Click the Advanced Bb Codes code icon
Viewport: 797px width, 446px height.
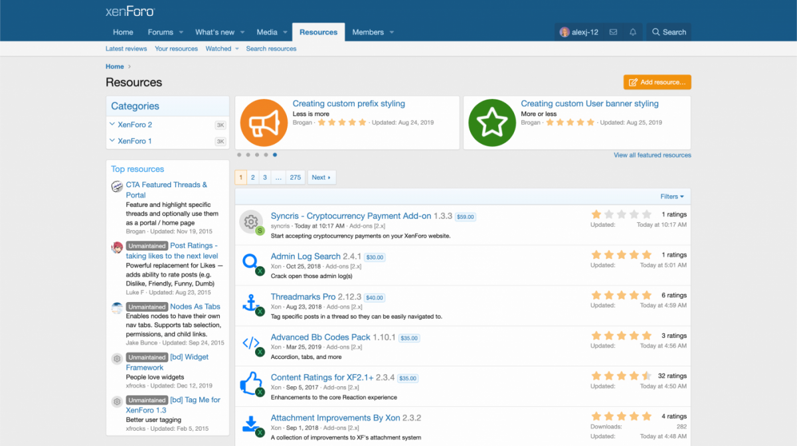251,344
